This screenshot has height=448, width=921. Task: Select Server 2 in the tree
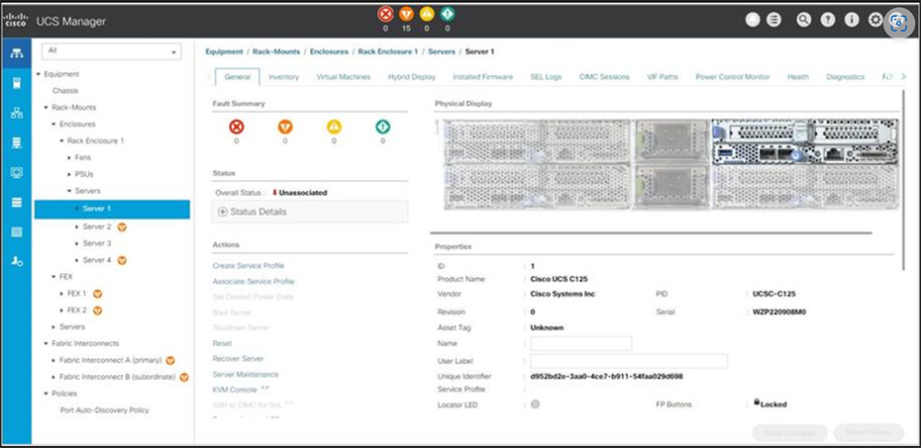coord(97,226)
